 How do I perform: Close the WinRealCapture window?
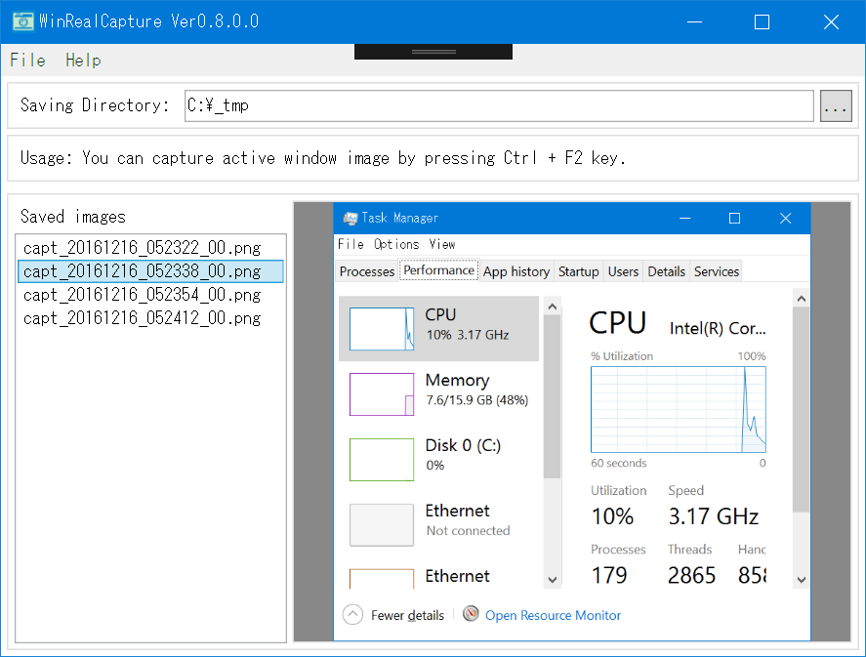[x=831, y=22]
